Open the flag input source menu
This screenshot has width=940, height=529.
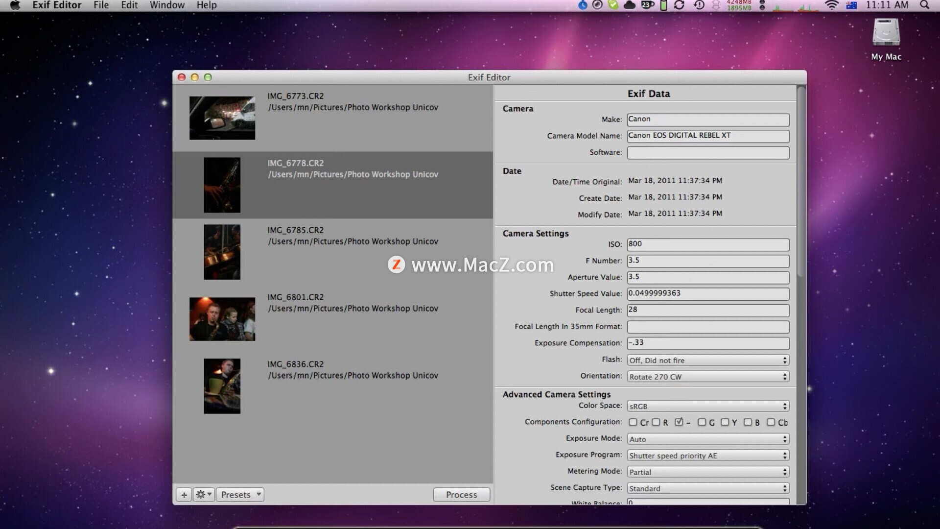851,5
